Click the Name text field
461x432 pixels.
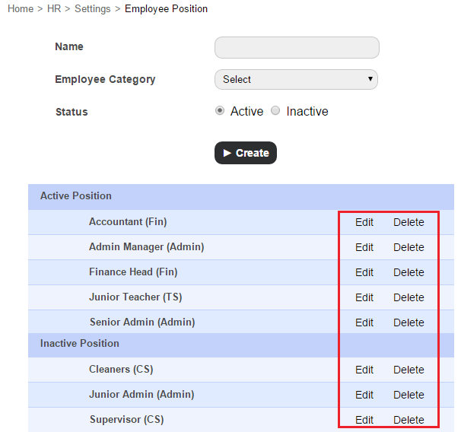(297, 47)
